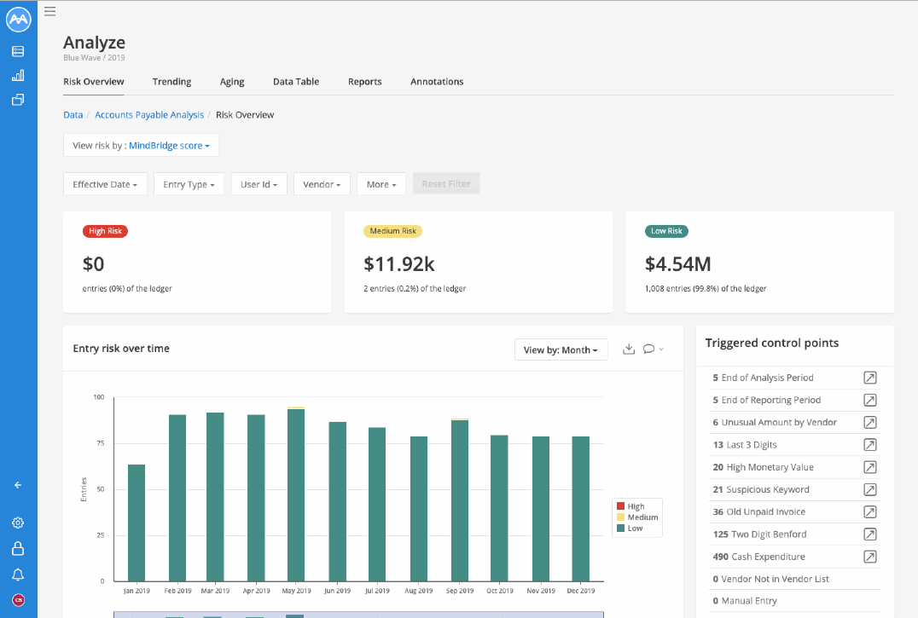Switch to Aging tab
Image resolution: width=918 pixels, height=618 pixels.
(232, 82)
